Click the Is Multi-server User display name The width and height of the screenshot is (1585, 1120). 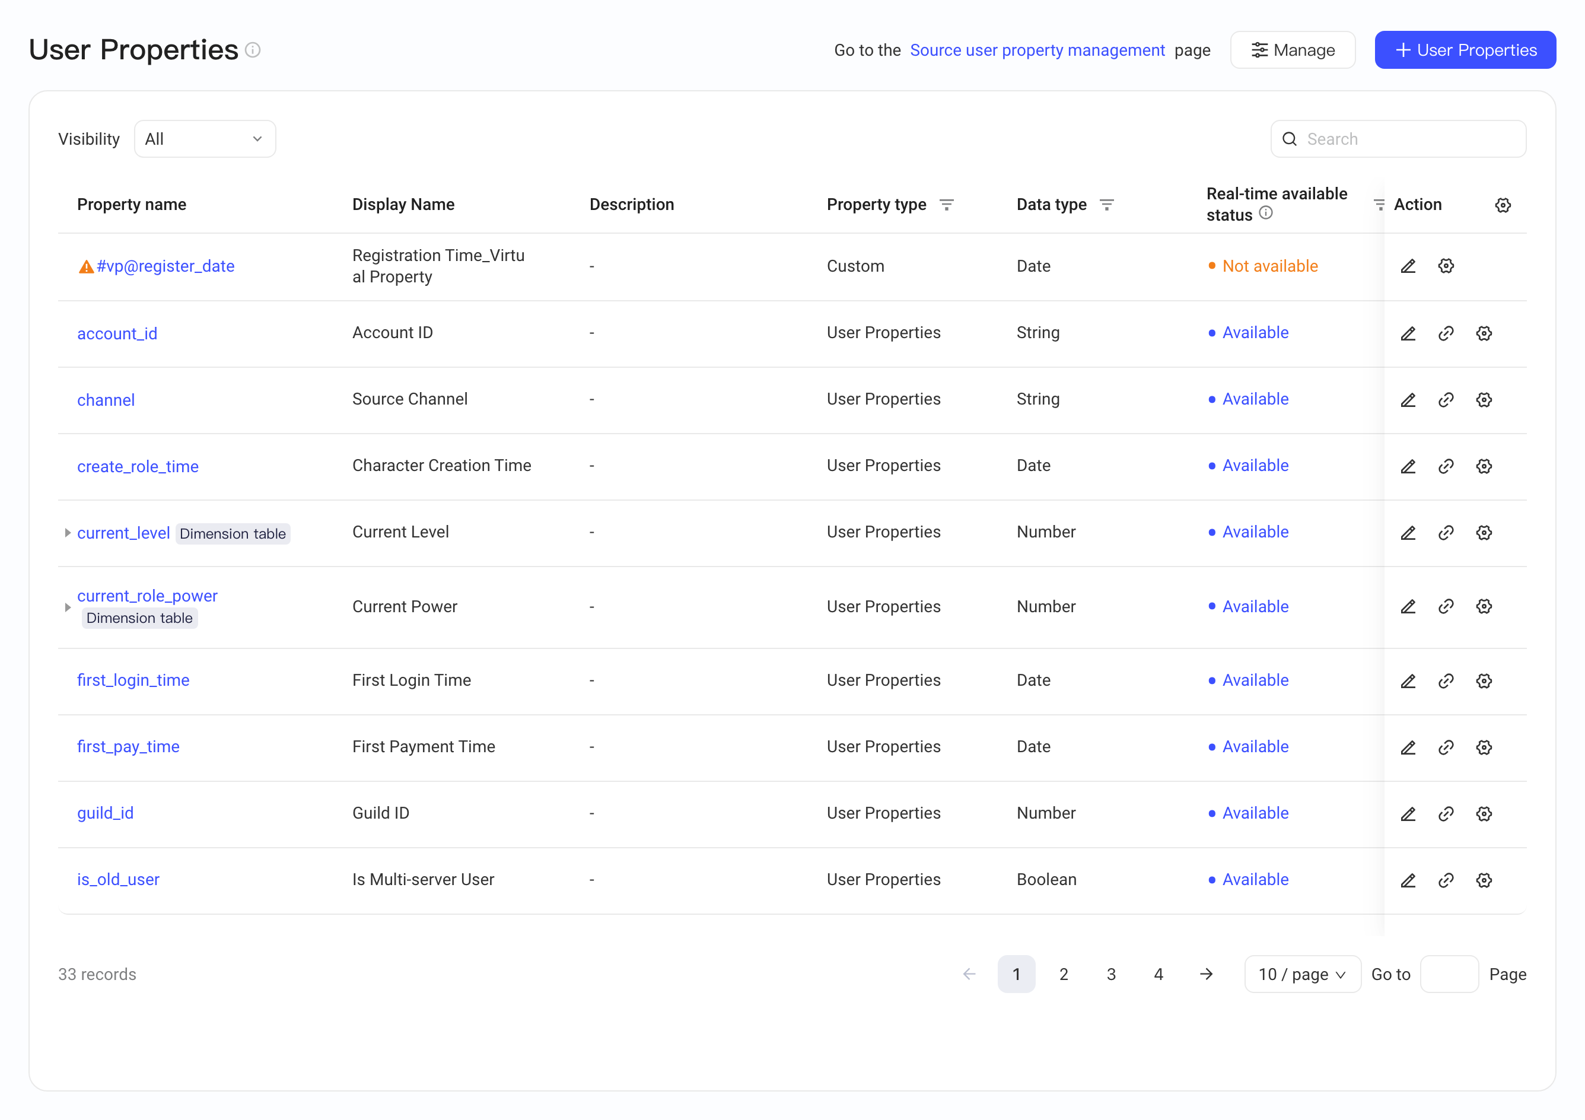pos(423,879)
